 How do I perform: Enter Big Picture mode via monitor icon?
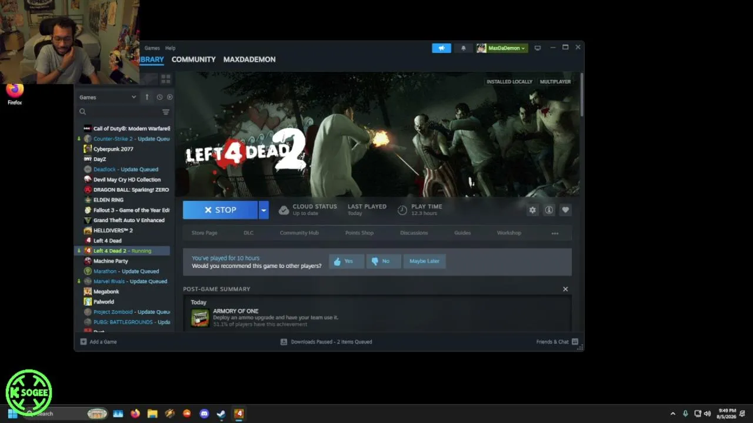point(538,48)
